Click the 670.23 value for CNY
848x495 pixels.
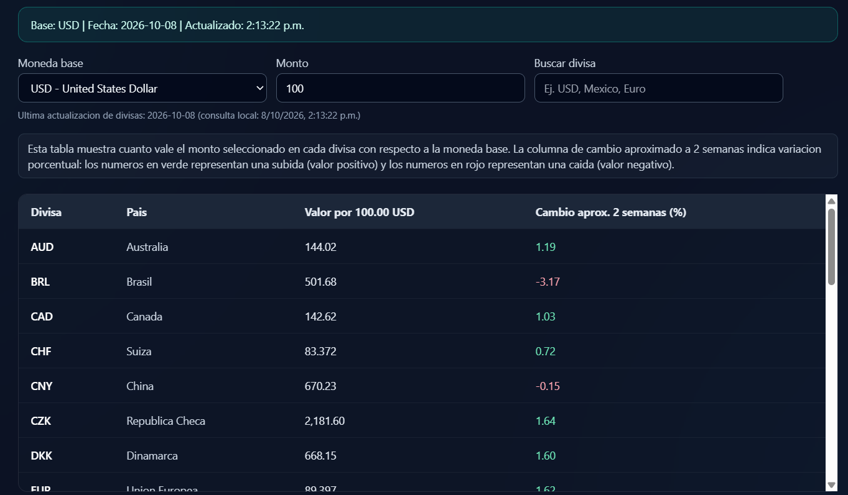tap(320, 386)
